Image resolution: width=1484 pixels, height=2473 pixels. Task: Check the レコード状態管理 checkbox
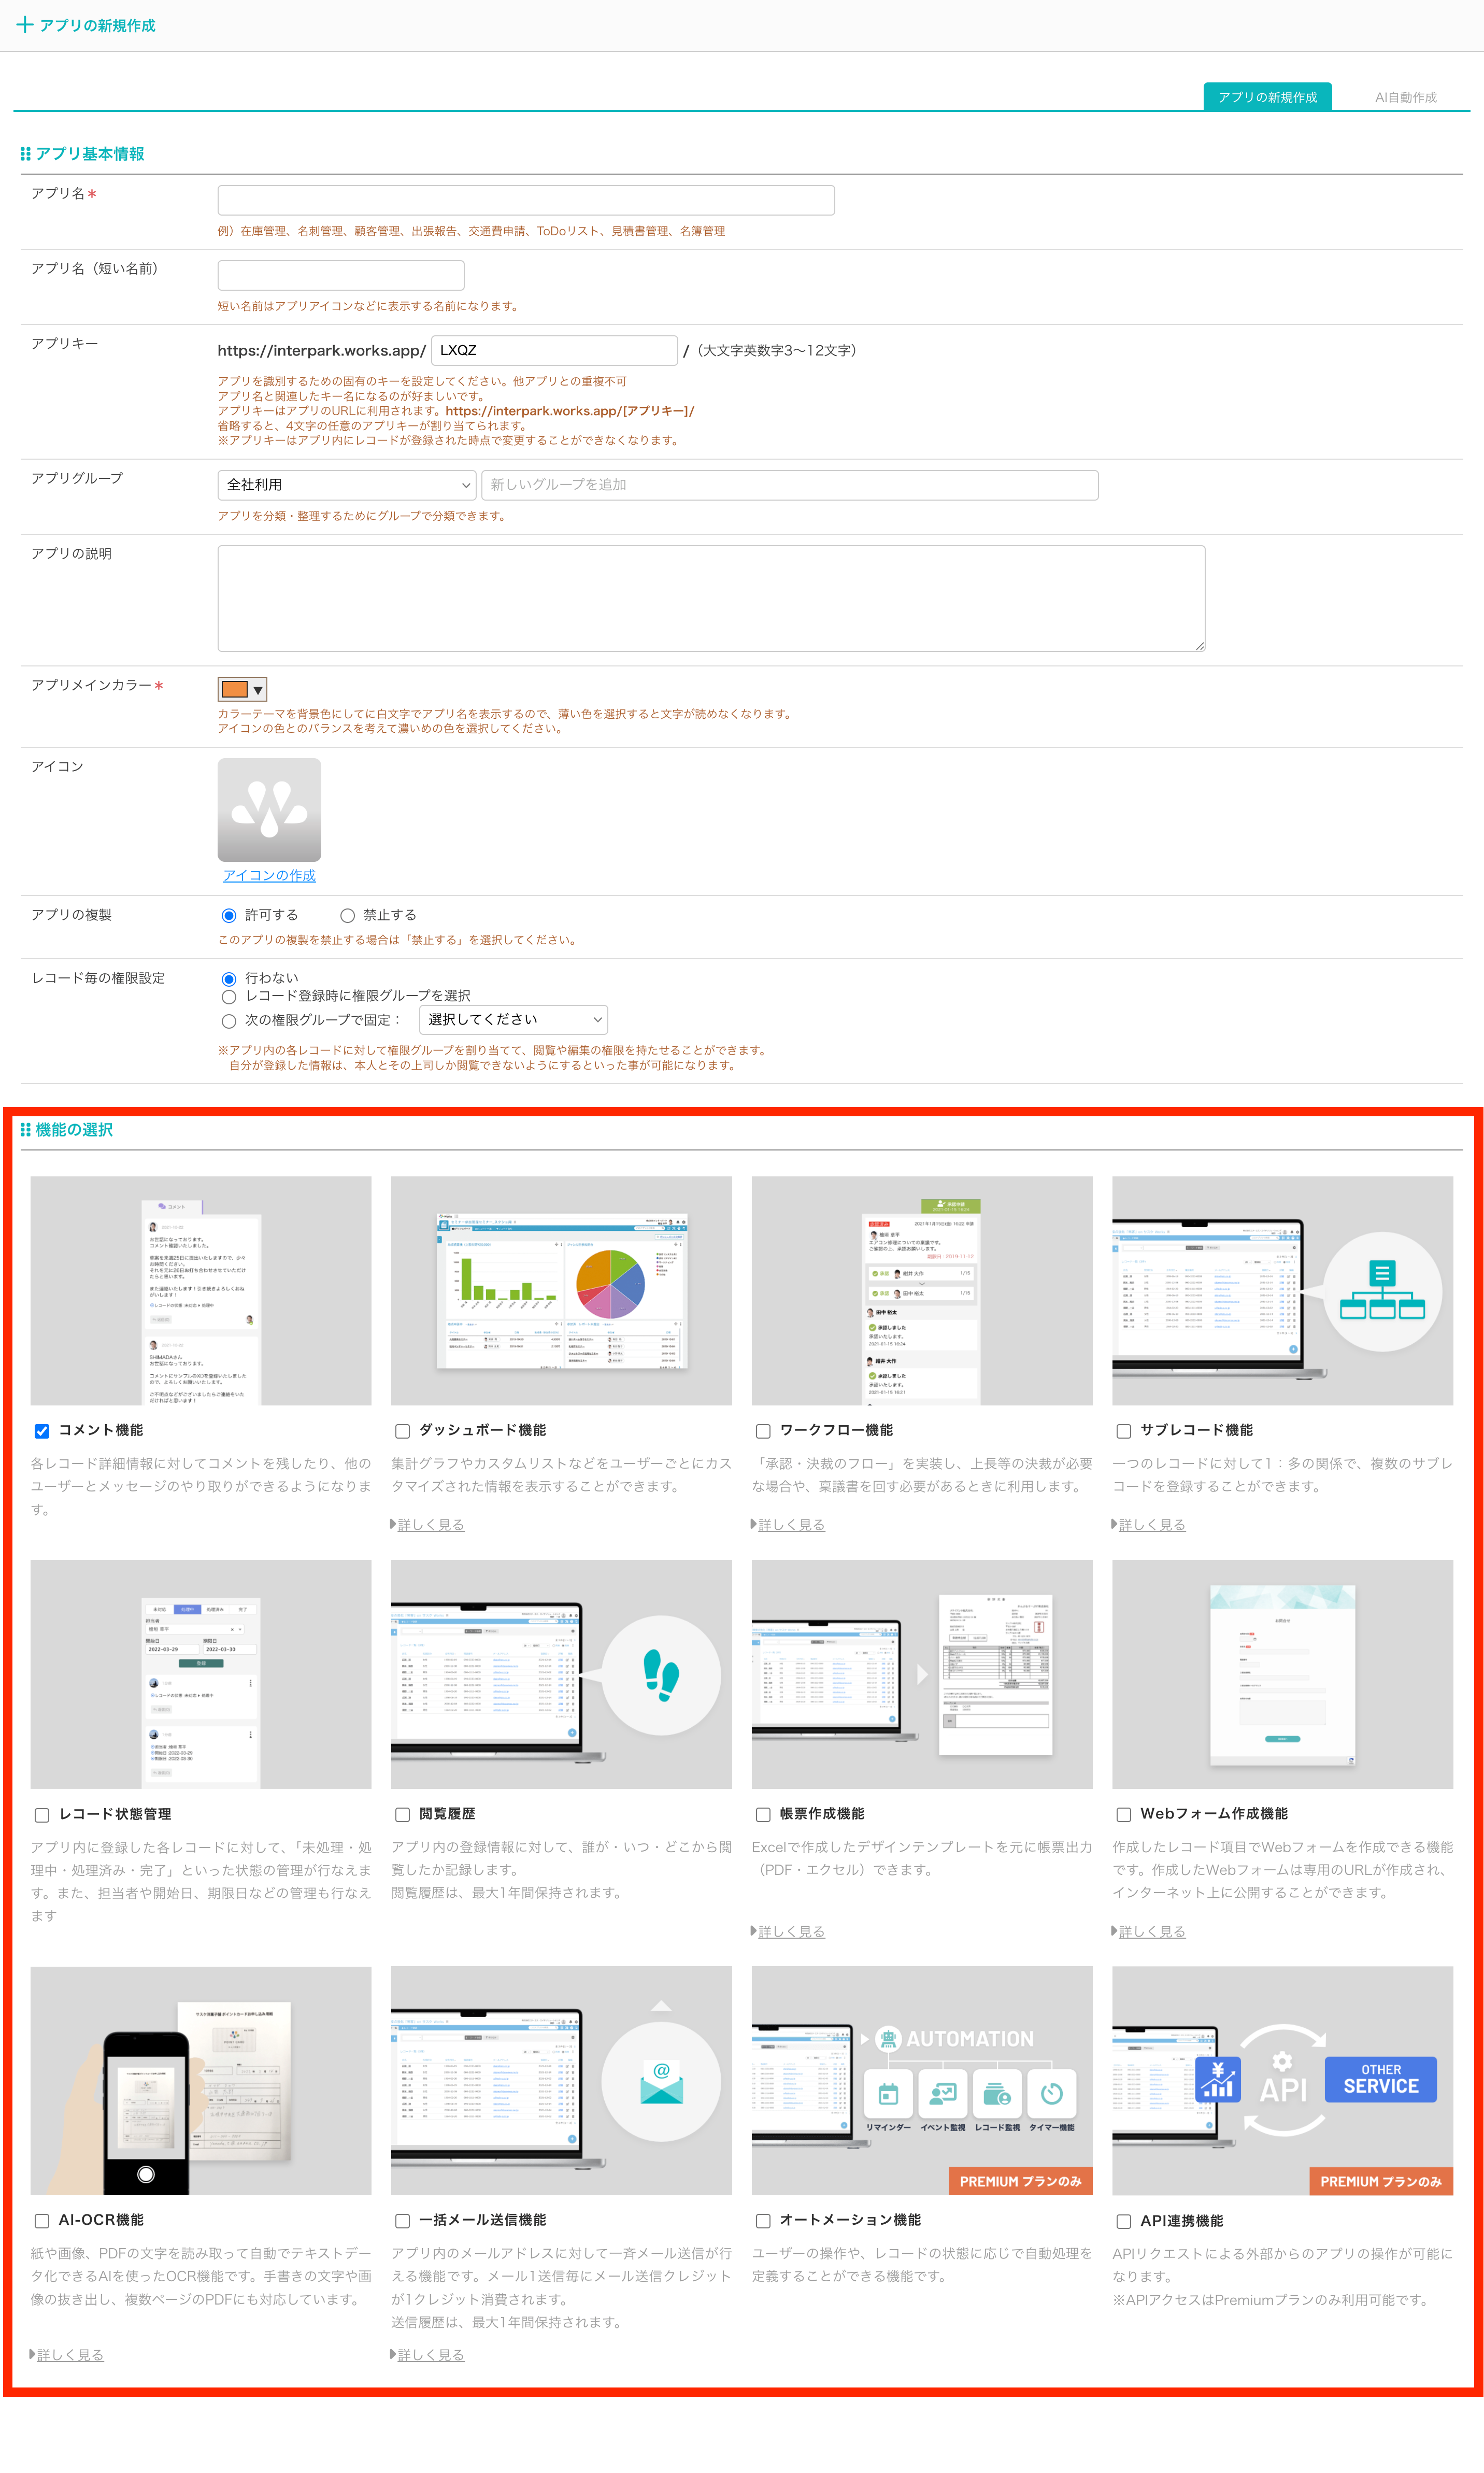(x=42, y=1815)
